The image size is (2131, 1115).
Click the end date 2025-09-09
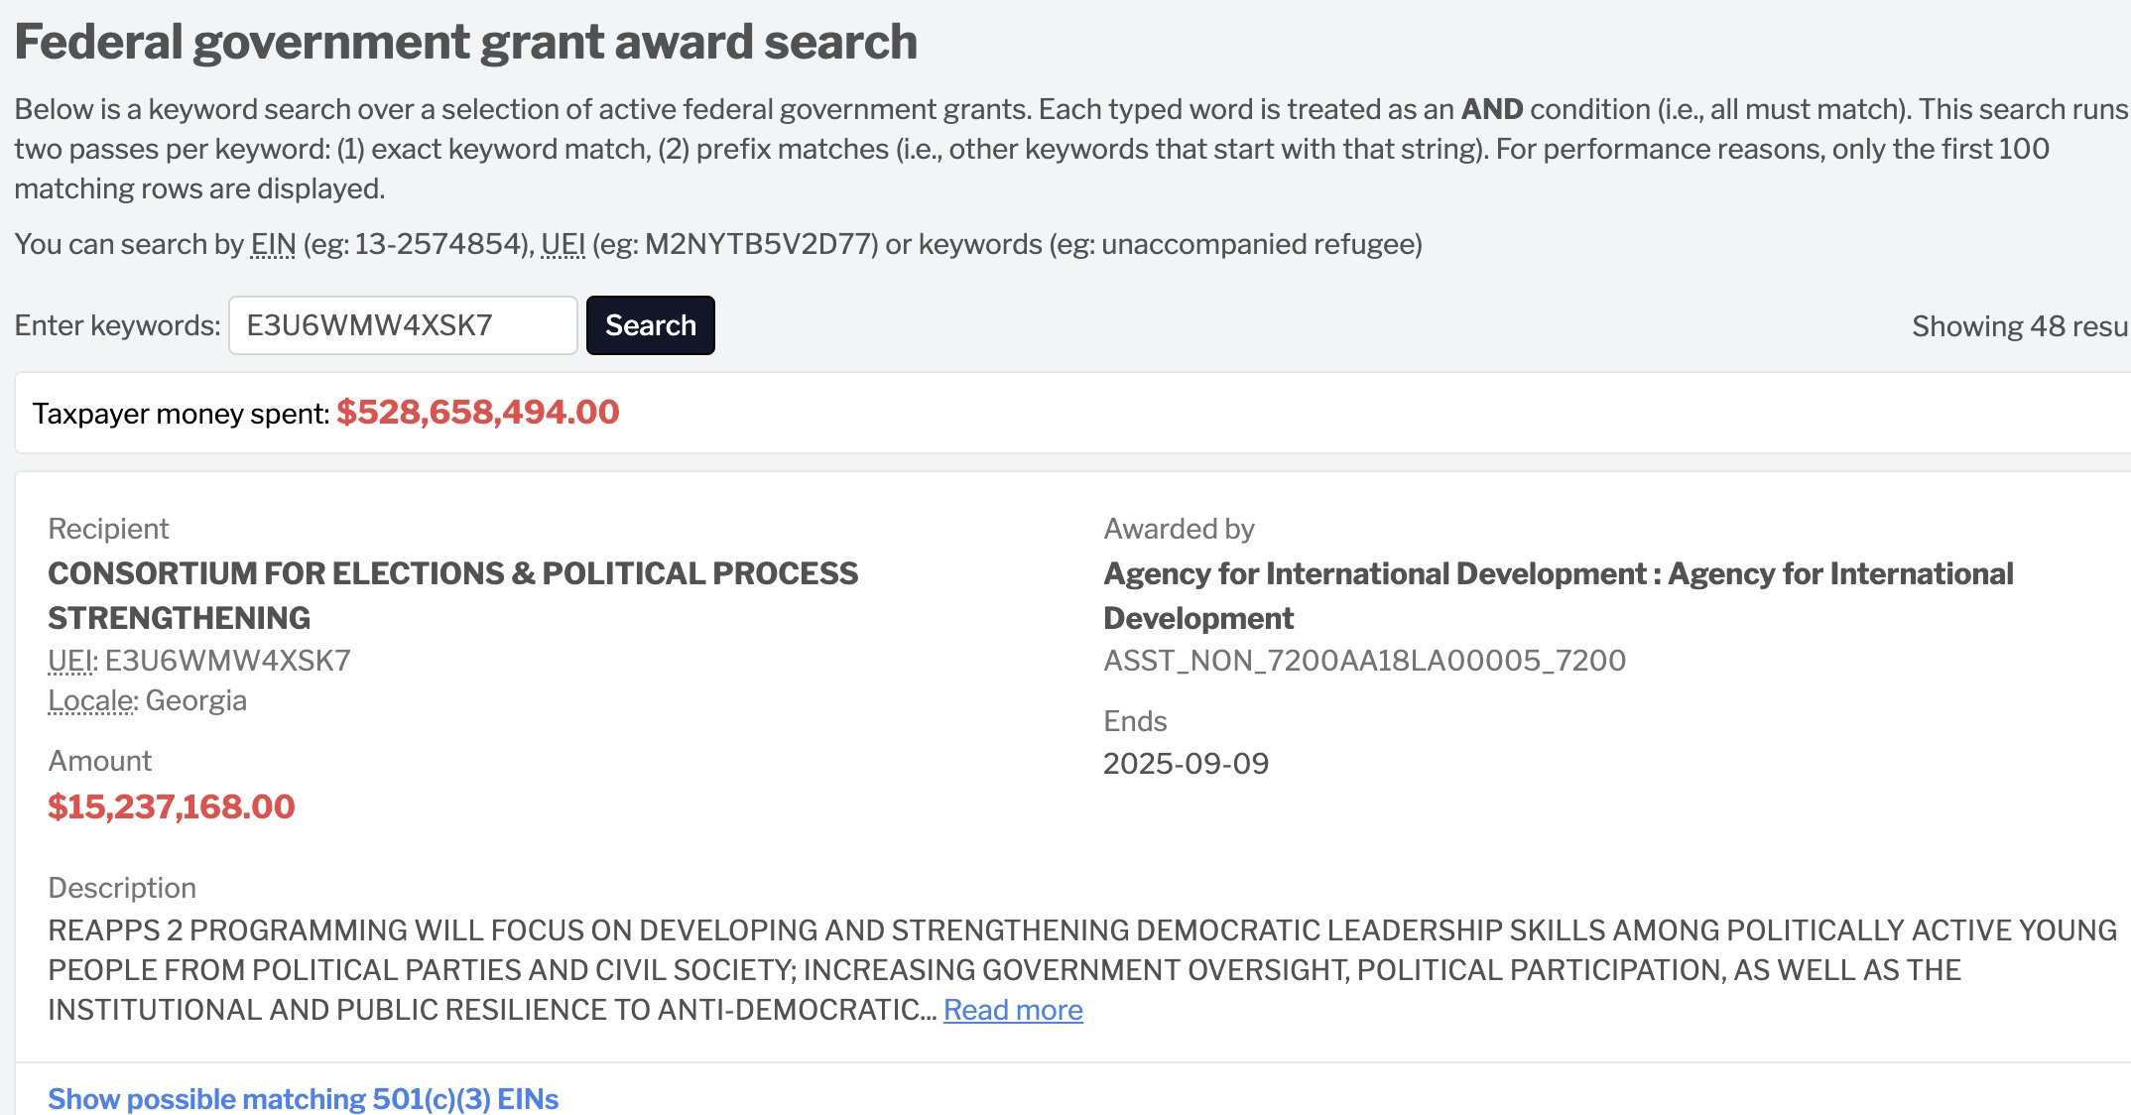[1187, 764]
